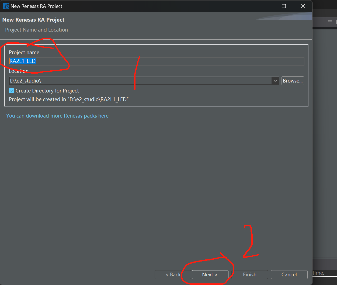Cancel the new project wizard
The image size is (337, 285).
pyautogui.click(x=289, y=274)
